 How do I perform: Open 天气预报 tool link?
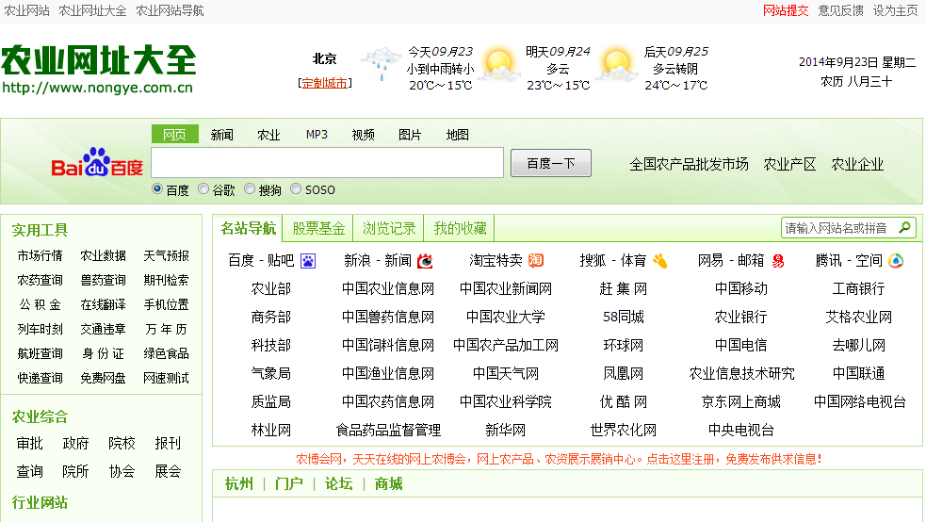coord(166,255)
